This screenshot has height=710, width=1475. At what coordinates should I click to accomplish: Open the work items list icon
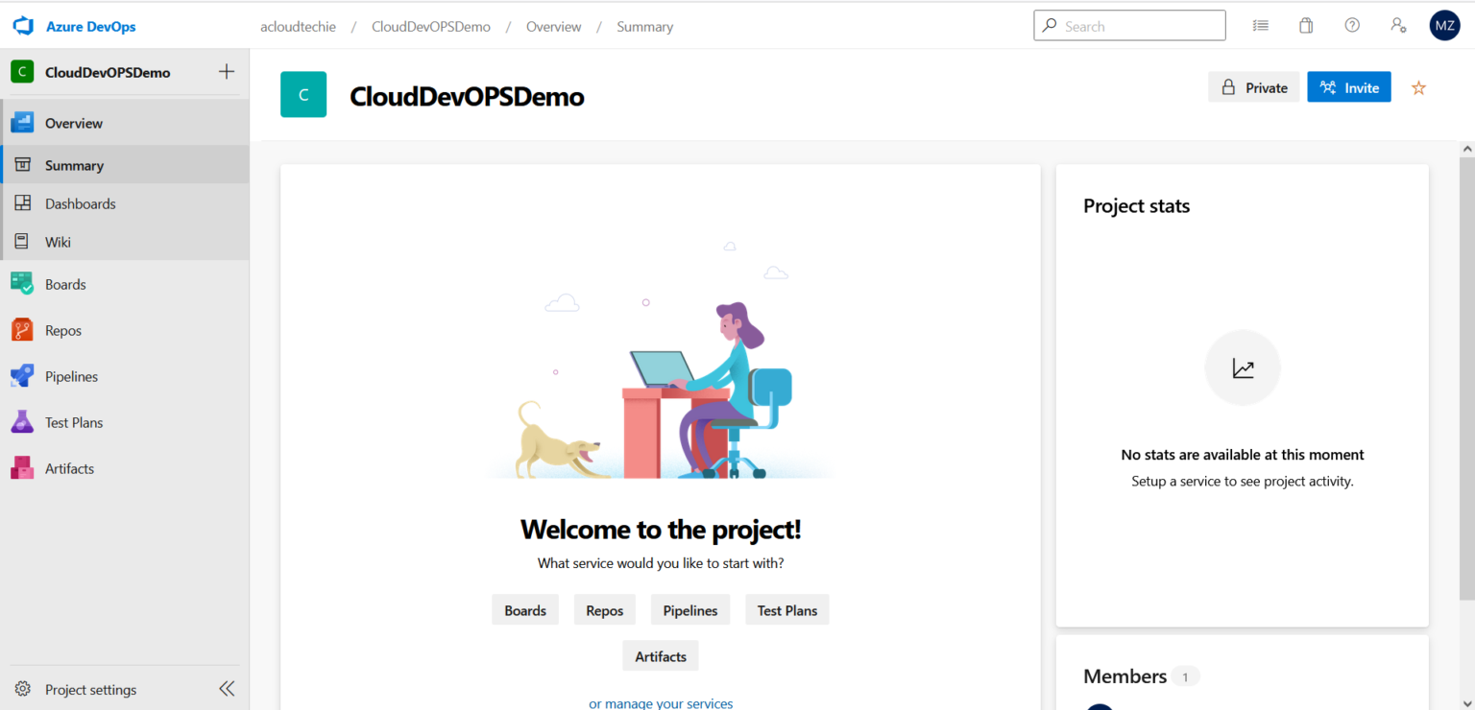tap(1261, 26)
